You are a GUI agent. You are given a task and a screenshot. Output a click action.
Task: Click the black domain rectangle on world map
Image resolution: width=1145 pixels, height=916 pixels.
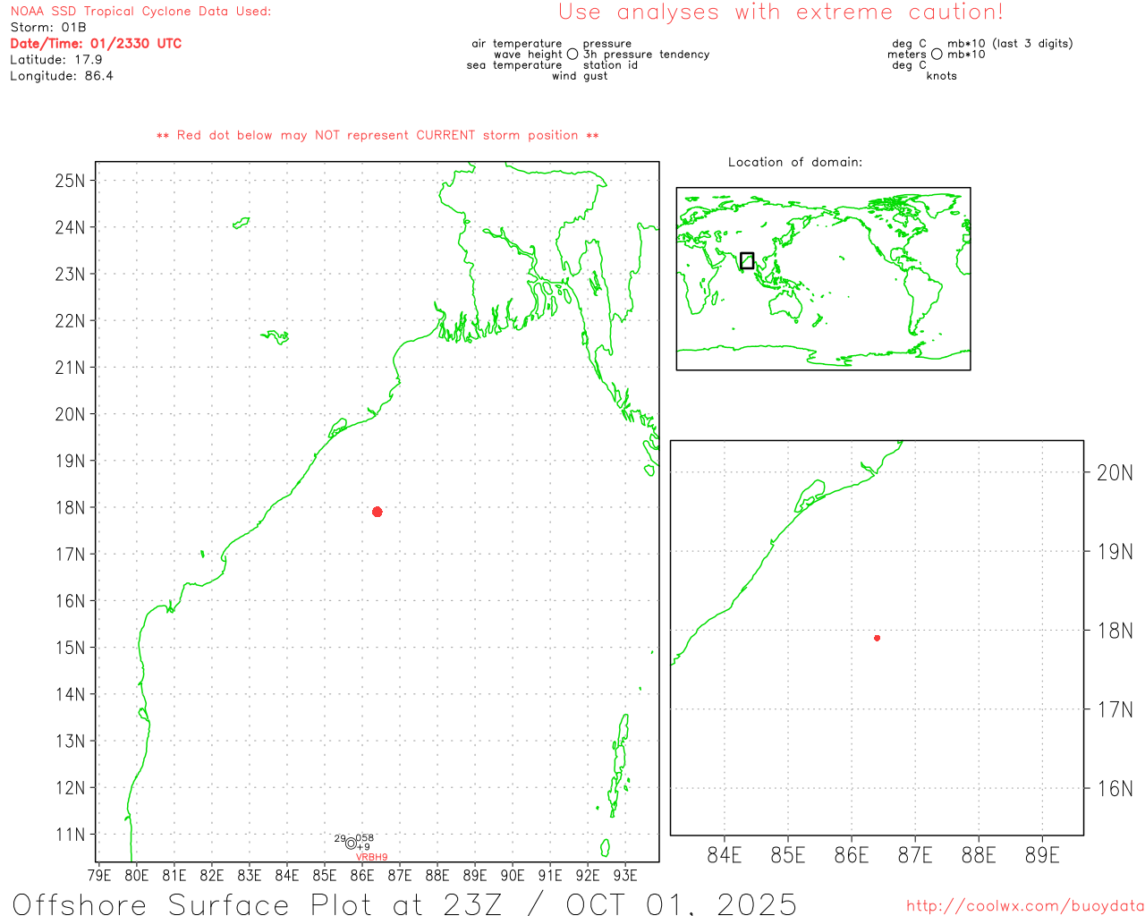(x=747, y=260)
